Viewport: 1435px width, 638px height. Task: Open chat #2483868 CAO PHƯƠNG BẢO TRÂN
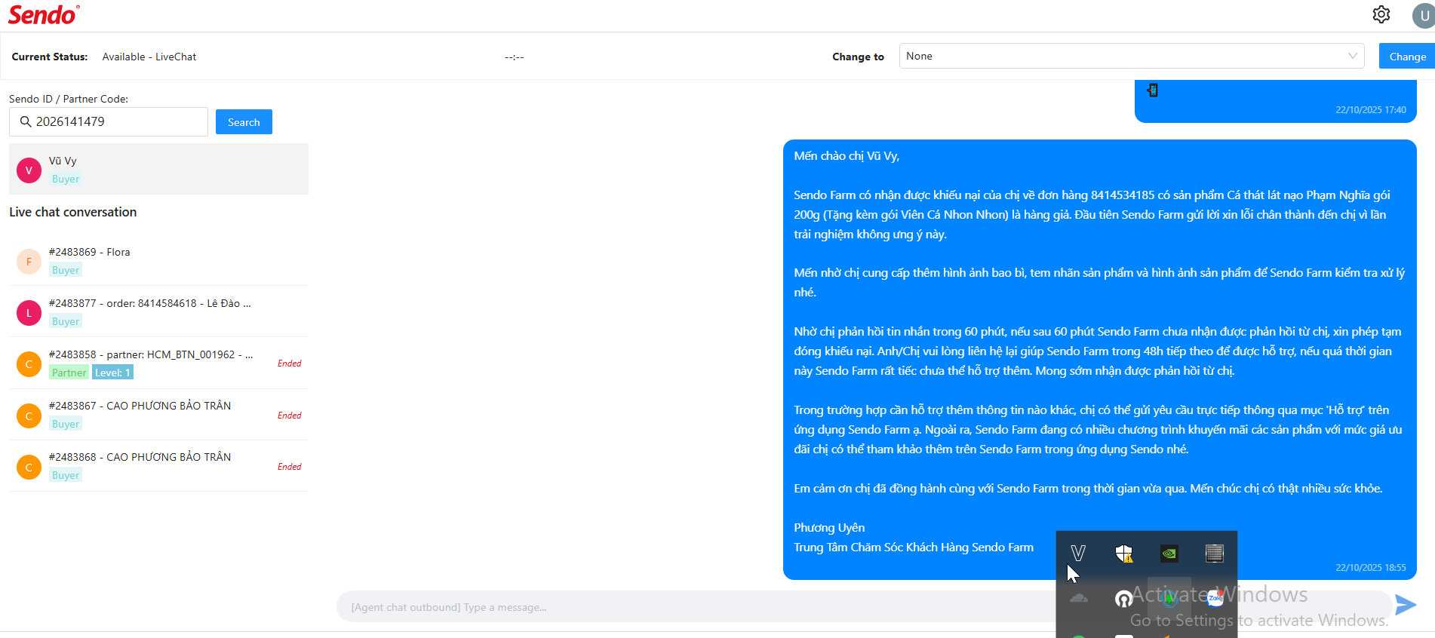pyautogui.click(x=158, y=466)
